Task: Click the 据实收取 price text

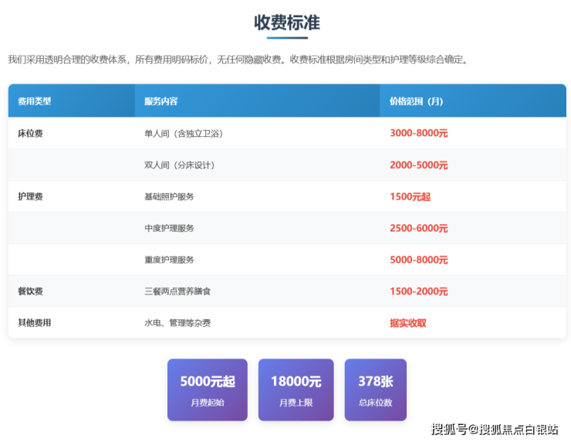Action: tap(408, 323)
